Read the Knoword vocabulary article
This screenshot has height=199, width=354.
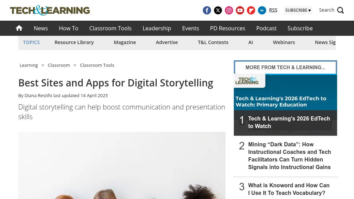click(289, 189)
